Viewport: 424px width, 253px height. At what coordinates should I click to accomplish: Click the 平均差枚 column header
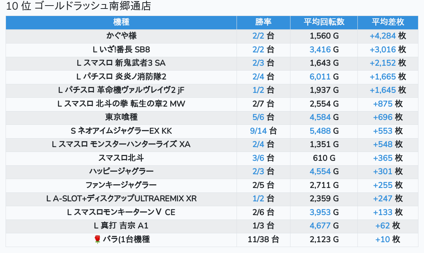point(388,22)
